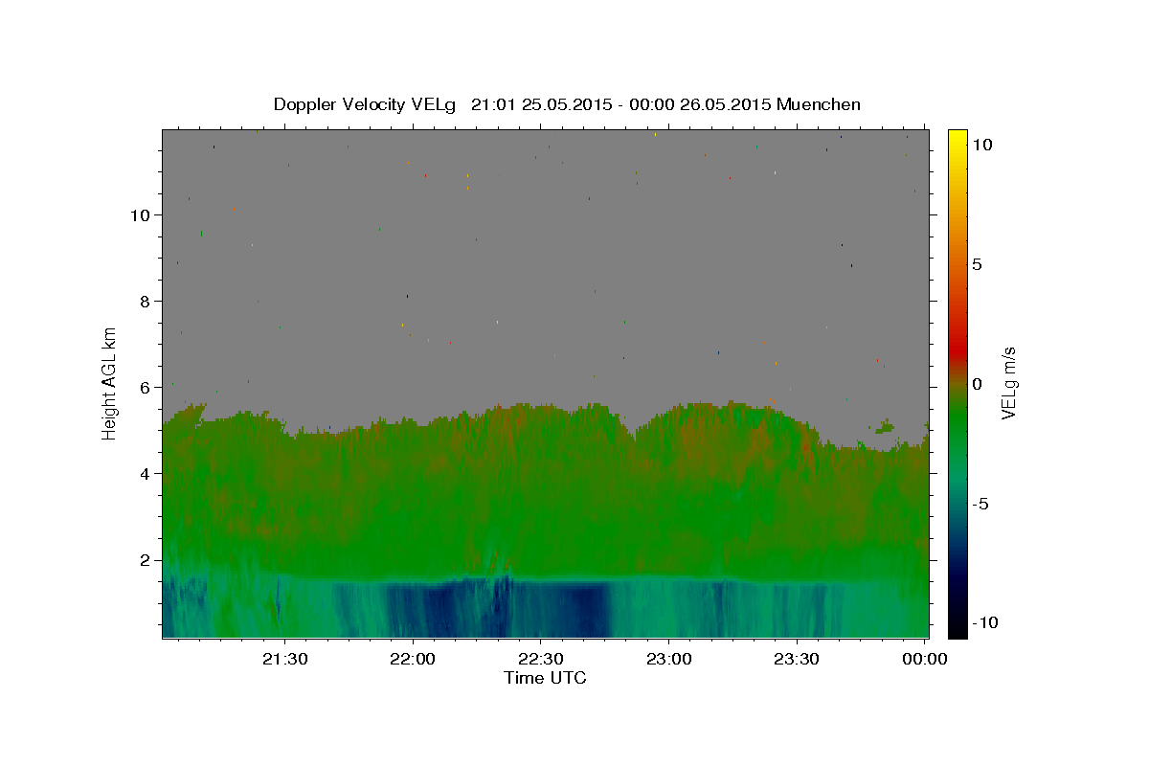Click the 00:00 time tick label
The image size is (1149, 766).
[924, 659]
